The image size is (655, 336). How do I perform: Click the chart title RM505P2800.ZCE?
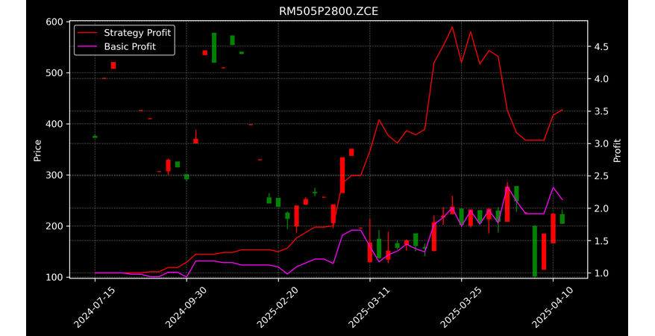328,11
